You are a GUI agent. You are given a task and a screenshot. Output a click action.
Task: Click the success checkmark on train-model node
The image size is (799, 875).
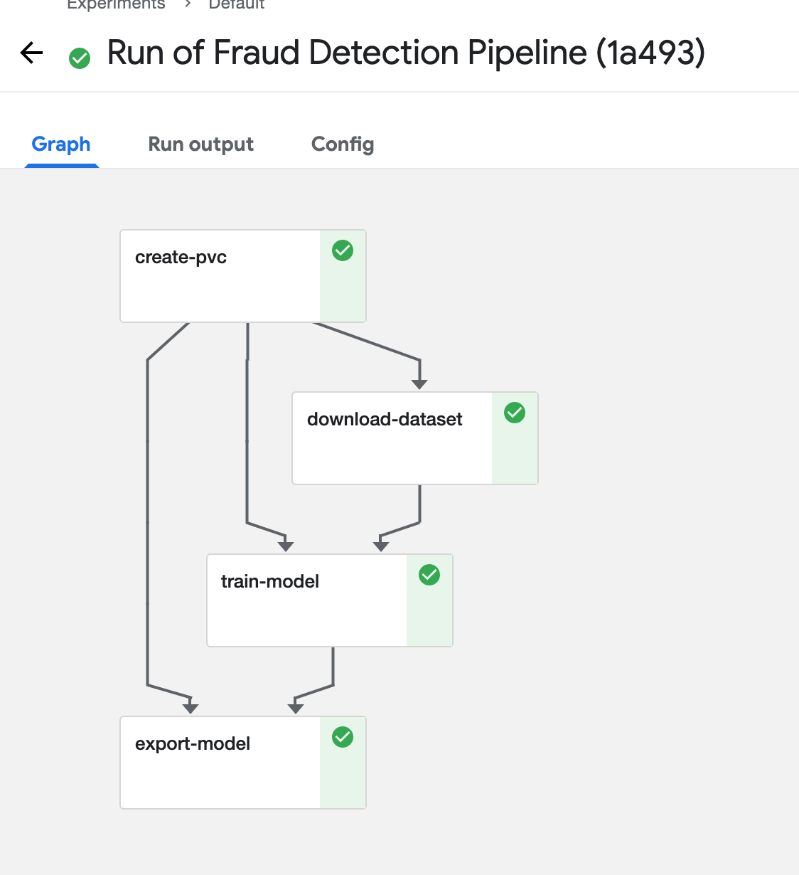pos(429,575)
